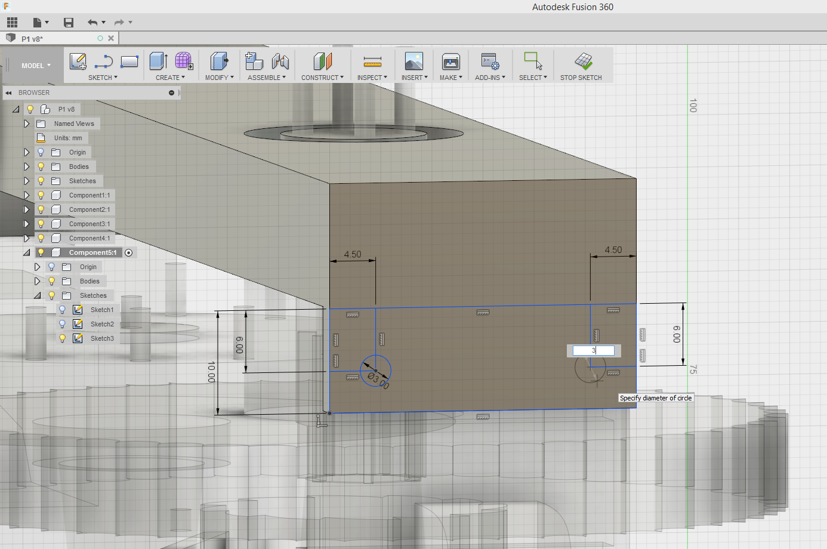Expand the Named Views folder
This screenshot has width=827, height=549.
[26, 124]
